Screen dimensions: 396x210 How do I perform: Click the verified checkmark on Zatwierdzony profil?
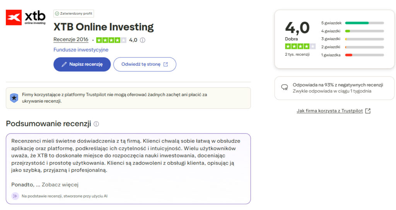[x=57, y=14]
